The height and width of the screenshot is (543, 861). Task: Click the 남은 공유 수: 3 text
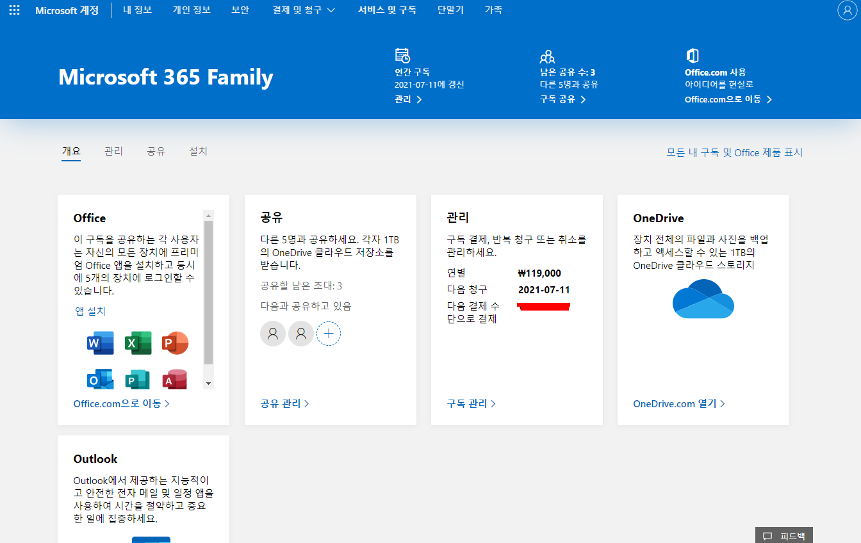click(x=568, y=72)
